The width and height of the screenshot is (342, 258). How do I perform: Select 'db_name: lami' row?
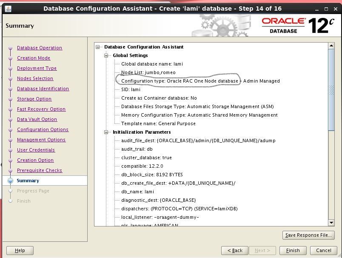point(137,192)
